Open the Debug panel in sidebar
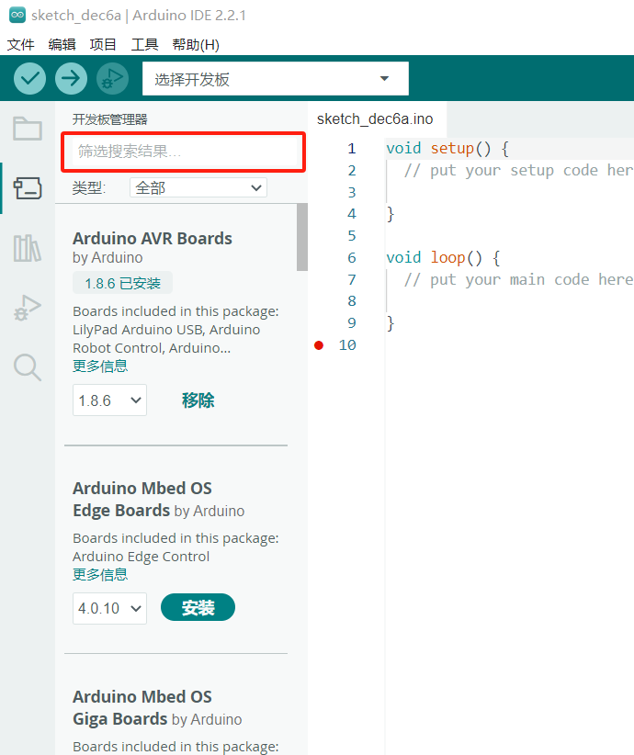This screenshot has height=755, width=634. [x=28, y=309]
